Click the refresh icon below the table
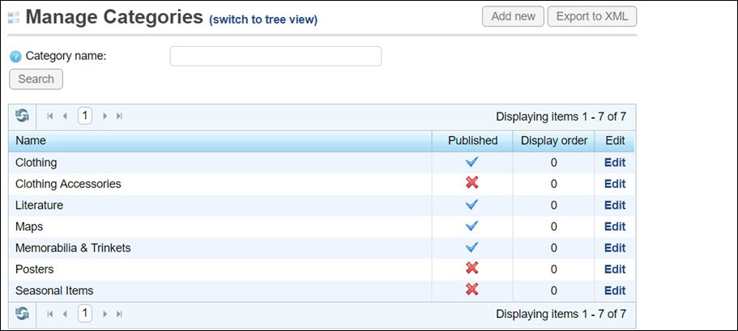738x331 pixels. tap(22, 313)
